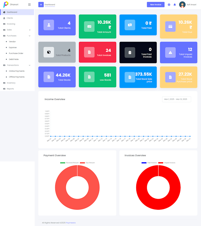The image size is (201, 226).
Task: Click the "581" Low Stocks value
Action: (108, 75)
